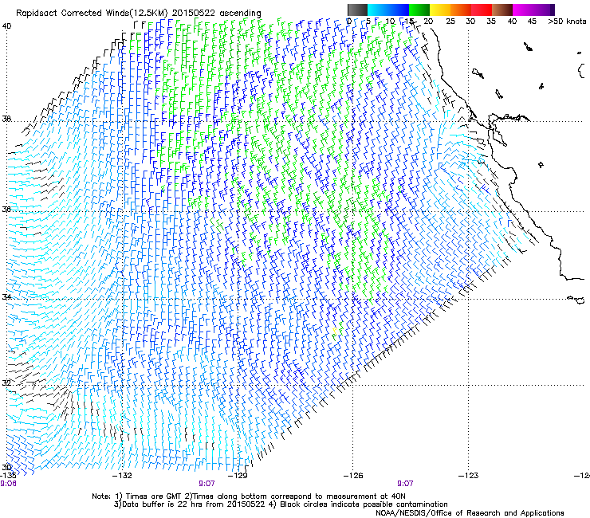Pick the red 30-35 knots legend segment
Viewport: 590px width, 518px height.
(482, 10)
